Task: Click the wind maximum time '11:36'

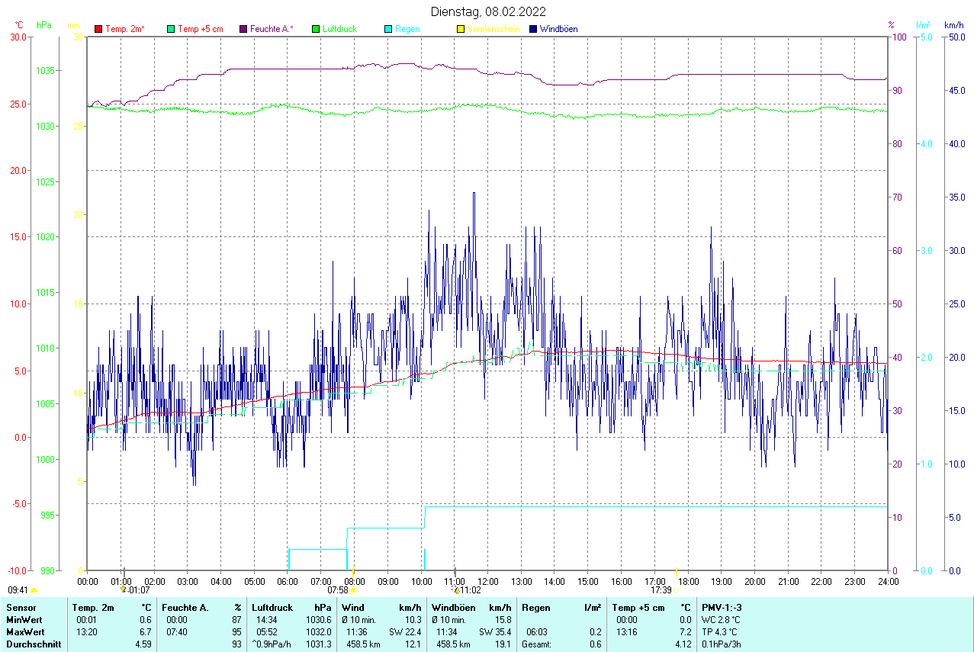Action: click(357, 632)
